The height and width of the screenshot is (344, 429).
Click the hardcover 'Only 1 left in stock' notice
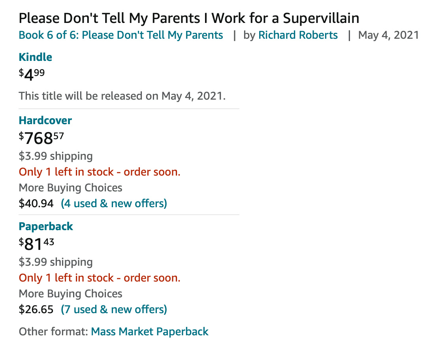pos(100,172)
